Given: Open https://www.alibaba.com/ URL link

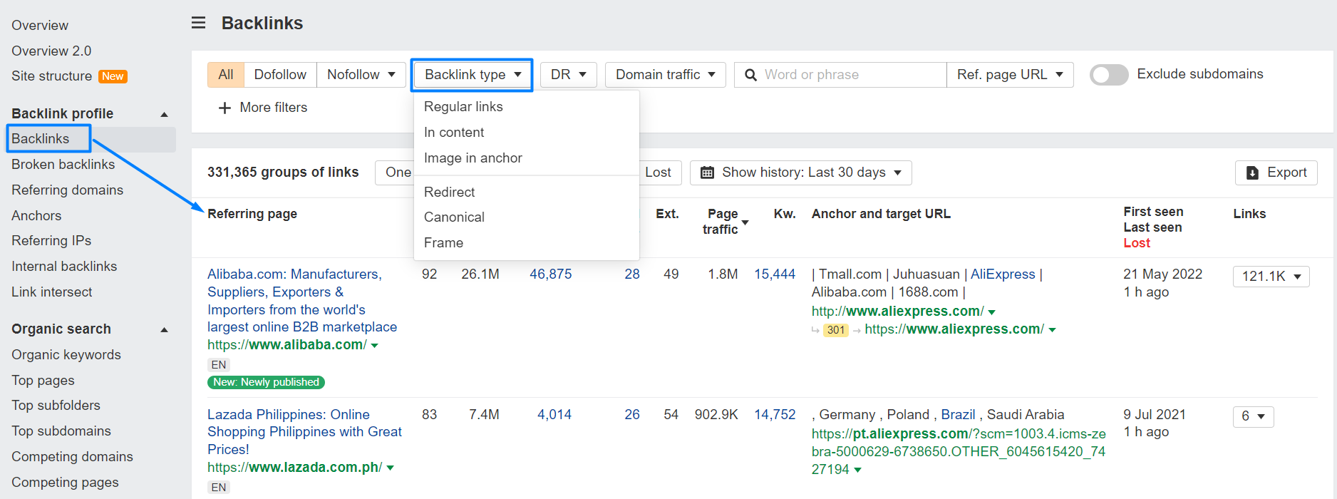Looking at the screenshot, I should [x=287, y=345].
